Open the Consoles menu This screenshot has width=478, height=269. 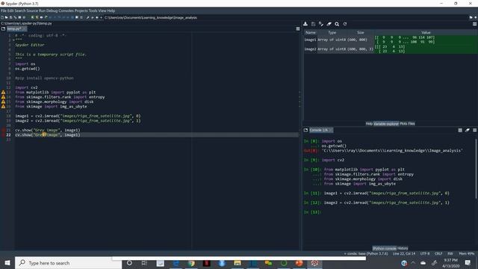[x=66, y=10]
